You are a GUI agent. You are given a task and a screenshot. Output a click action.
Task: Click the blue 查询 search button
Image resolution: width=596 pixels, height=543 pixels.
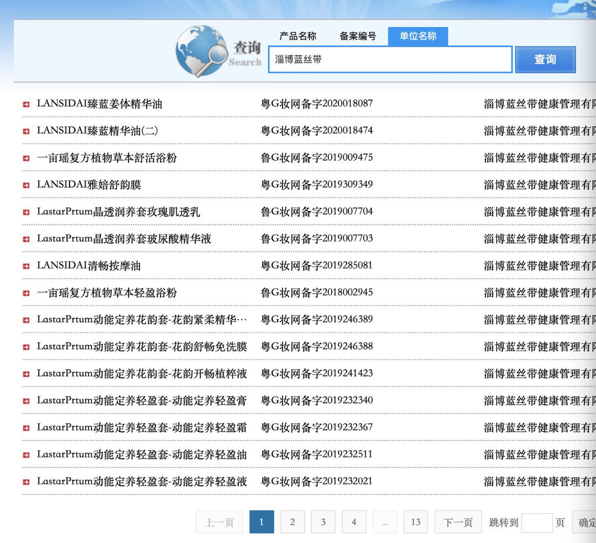[545, 59]
